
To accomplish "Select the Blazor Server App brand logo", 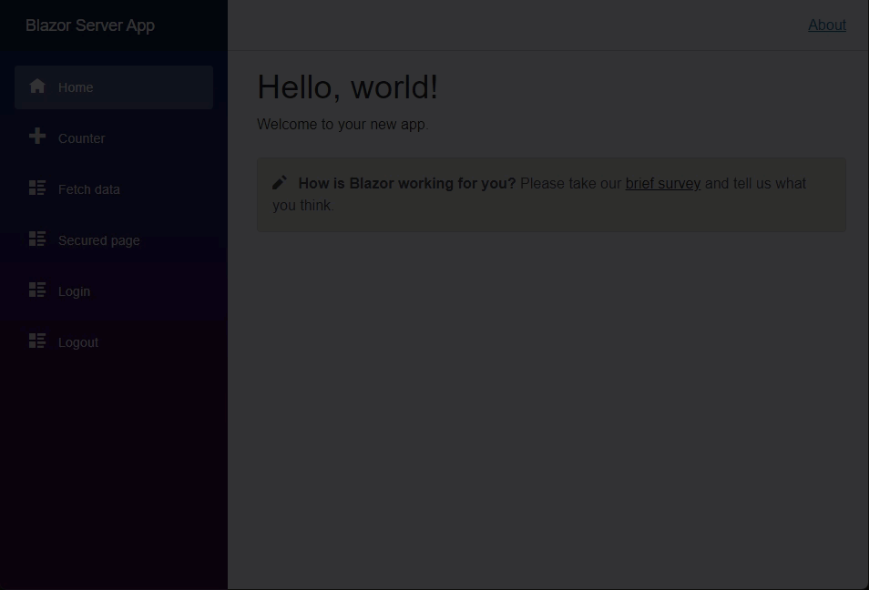I will coord(89,25).
